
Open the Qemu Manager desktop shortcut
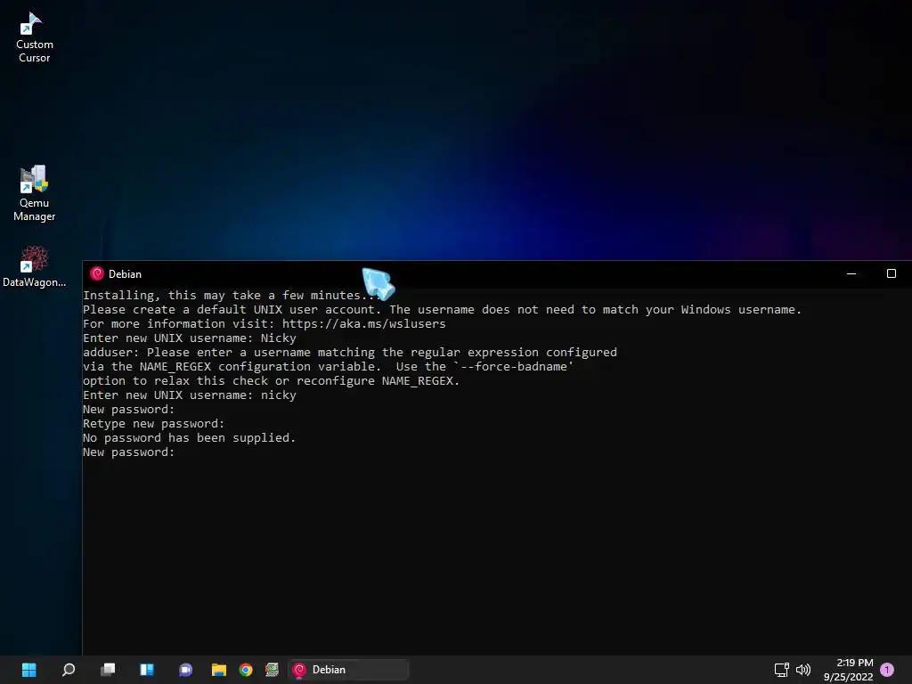pos(35,193)
